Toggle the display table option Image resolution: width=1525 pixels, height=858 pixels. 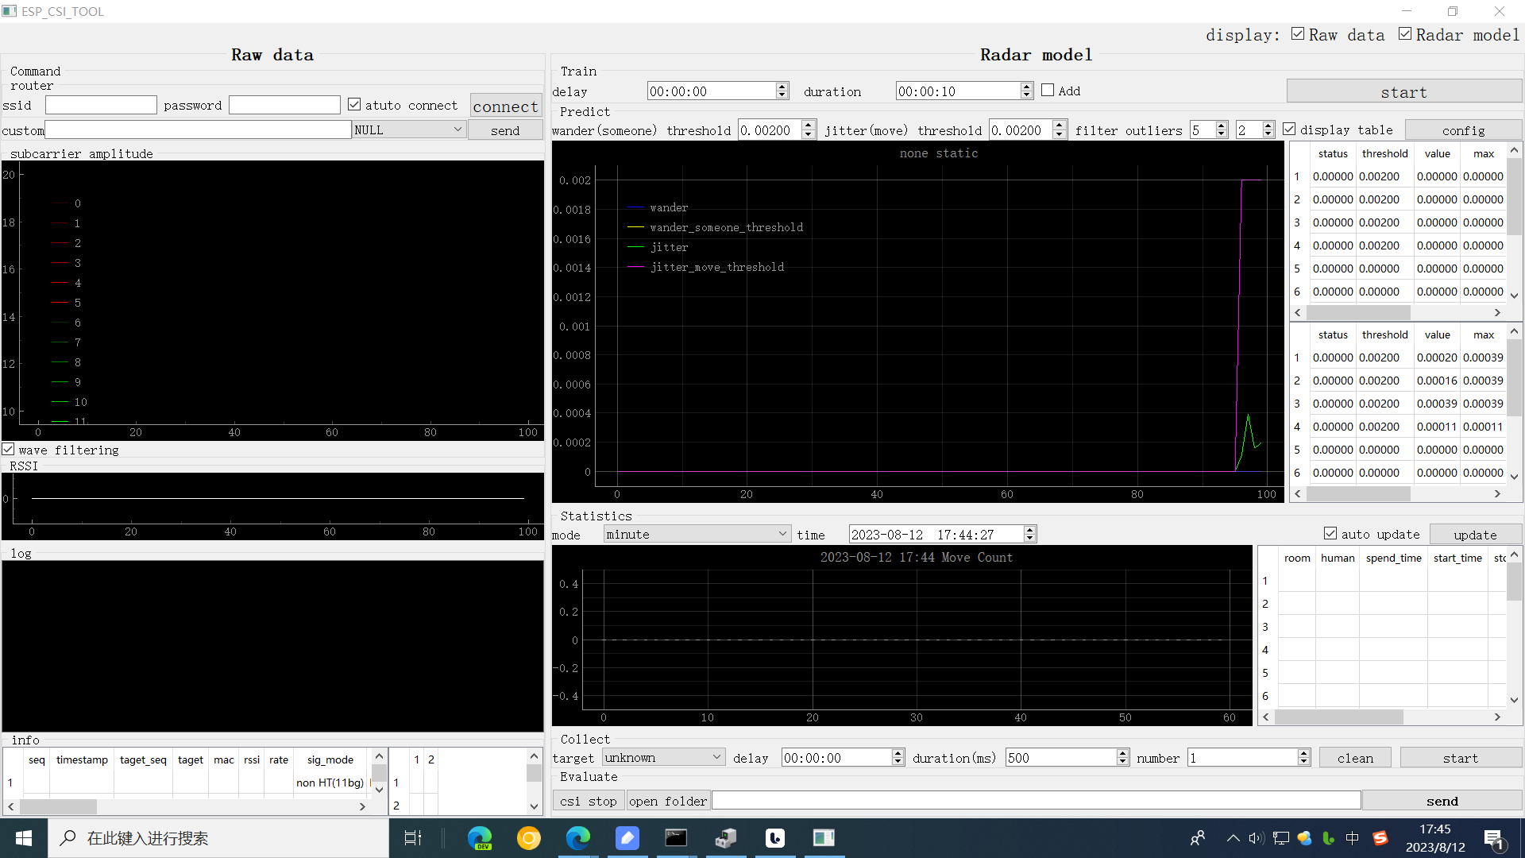1289,128
